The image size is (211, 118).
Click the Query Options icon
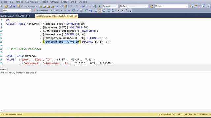(x=77, y=10)
